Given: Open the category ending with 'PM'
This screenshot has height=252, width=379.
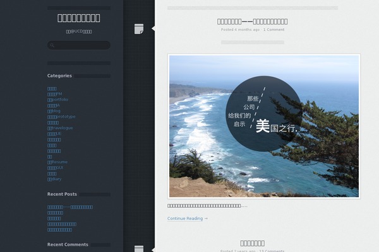Looking at the screenshot, I should (x=54, y=94).
